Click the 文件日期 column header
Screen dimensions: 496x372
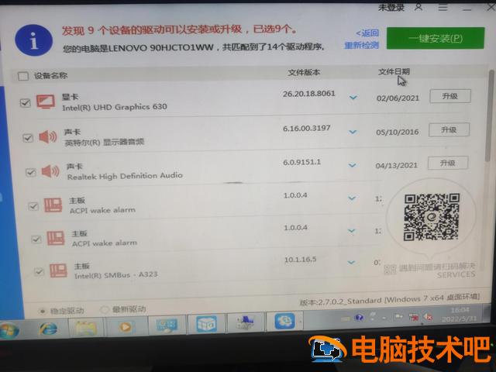[394, 71]
